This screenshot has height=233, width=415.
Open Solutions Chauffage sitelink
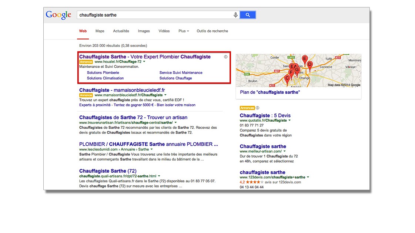click(x=175, y=78)
